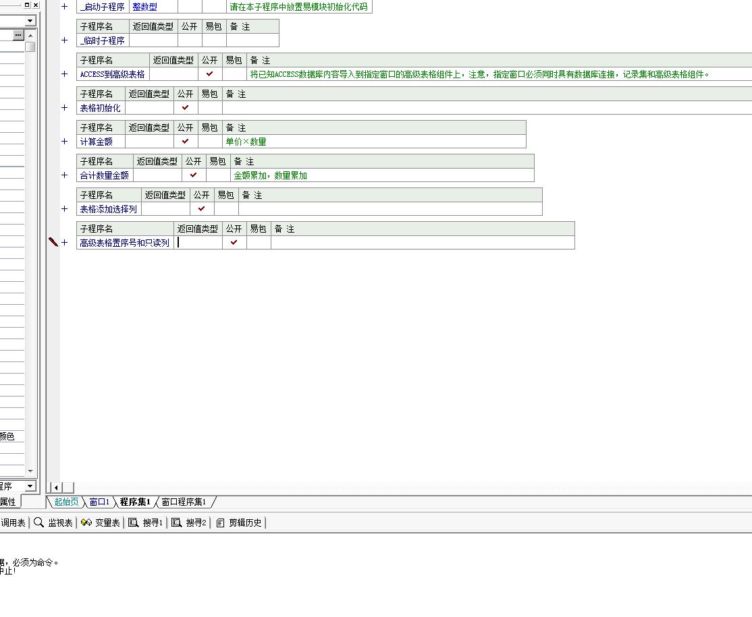Image resolution: width=752 pixels, height=617 pixels.
Task: Click the 高级表格置序号和只读列 subroutine name
Action: pyautogui.click(x=124, y=243)
